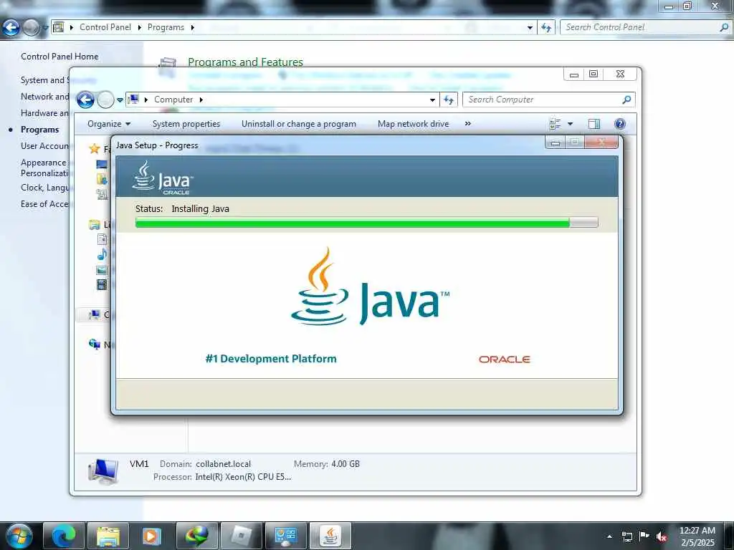This screenshot has width=734, height=550.
Task: Click the Search Computer input field
Action: 543,100
